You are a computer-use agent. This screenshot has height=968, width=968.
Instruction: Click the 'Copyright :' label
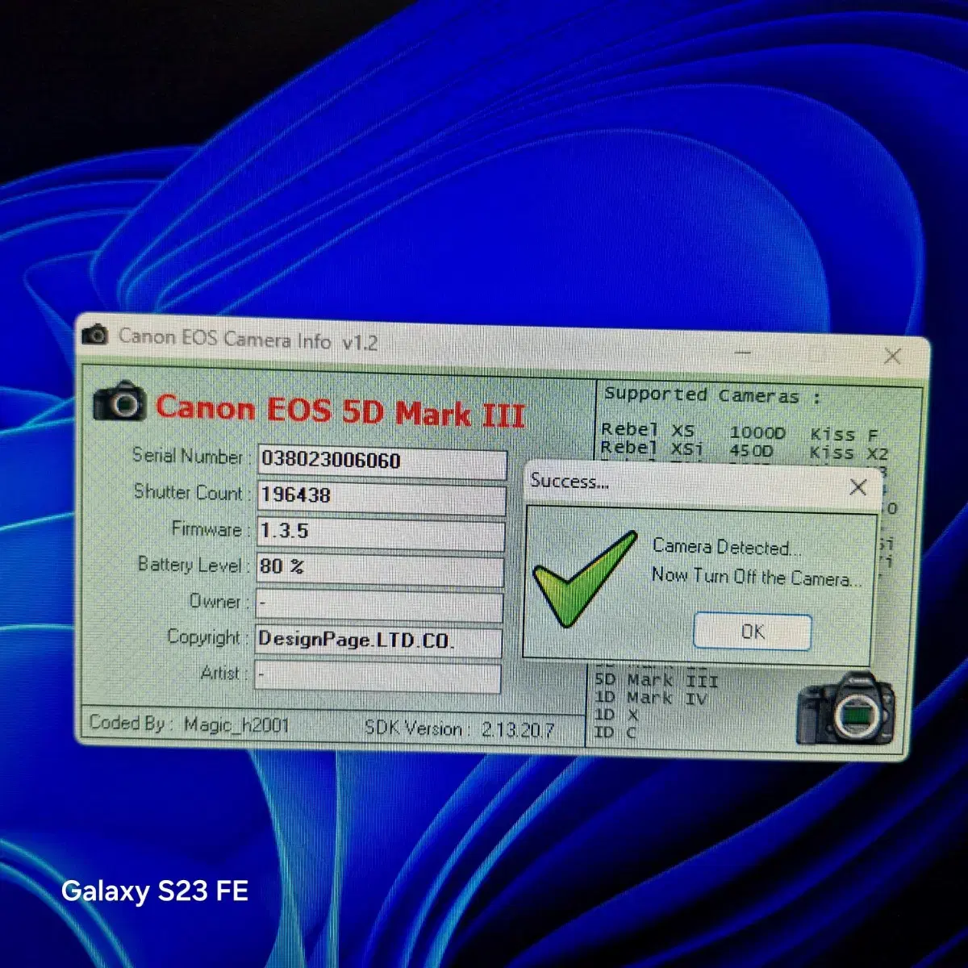coord(207,637)
